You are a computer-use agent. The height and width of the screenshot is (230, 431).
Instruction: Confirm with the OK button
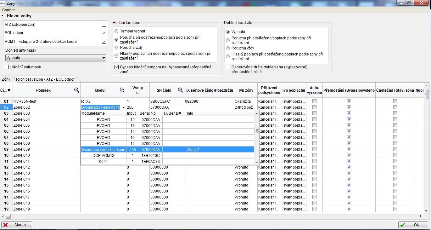click(x=413, y=225)
